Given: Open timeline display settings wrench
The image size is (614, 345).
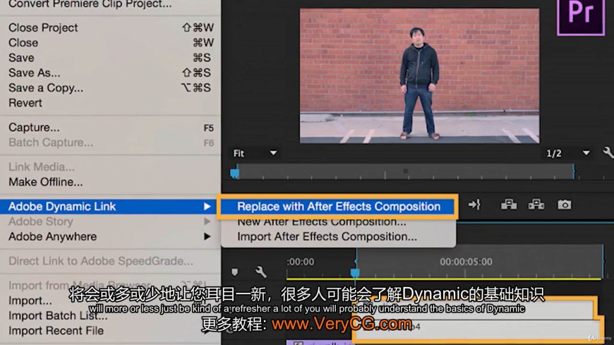Looking at the screenshot, I should 261,271.
